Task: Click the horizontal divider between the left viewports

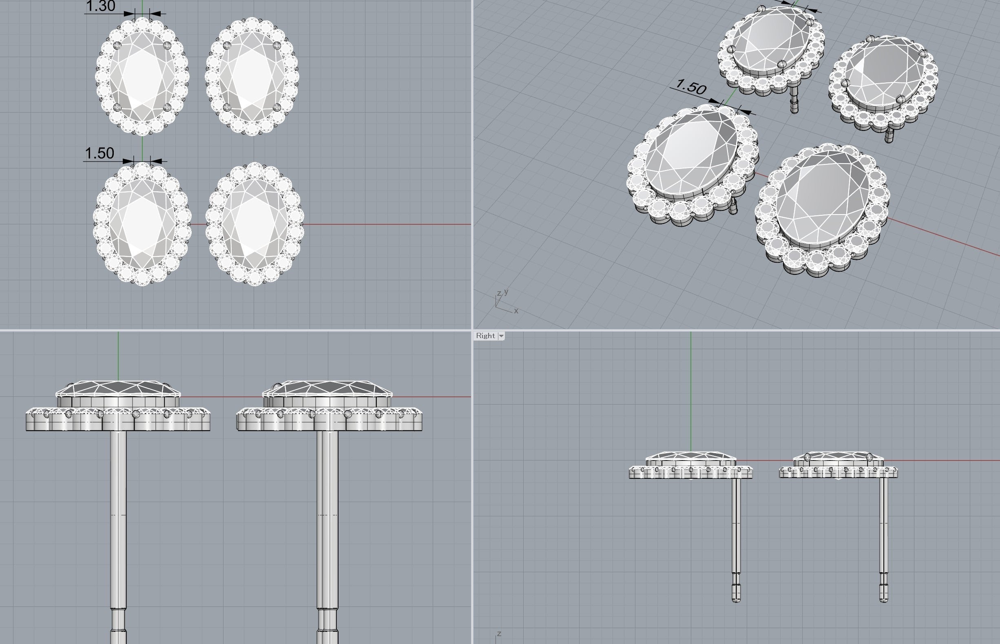Action: pos(235,330)
